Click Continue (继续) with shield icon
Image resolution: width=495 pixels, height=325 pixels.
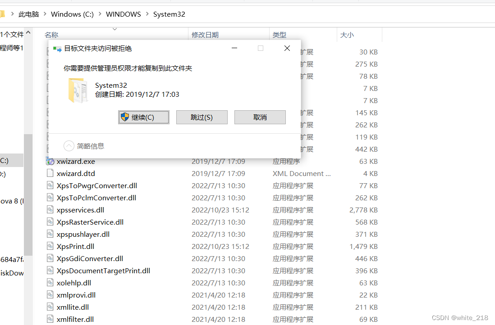(144, 117)
